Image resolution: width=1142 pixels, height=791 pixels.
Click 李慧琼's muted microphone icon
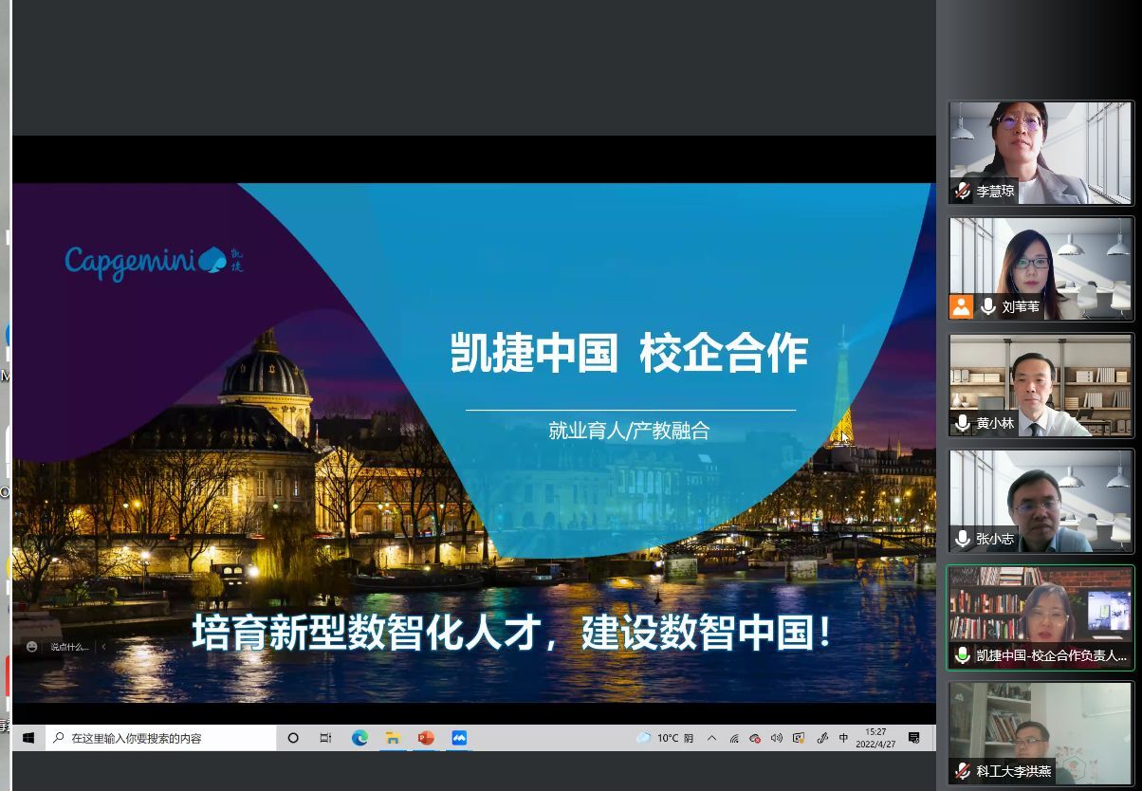click(x=963, y=191)
